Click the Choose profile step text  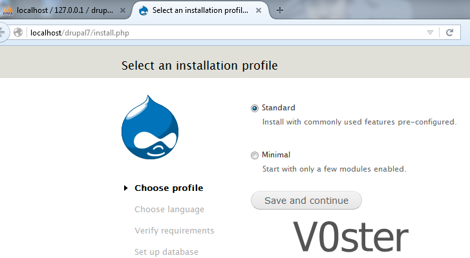click(x=169, y=188)
